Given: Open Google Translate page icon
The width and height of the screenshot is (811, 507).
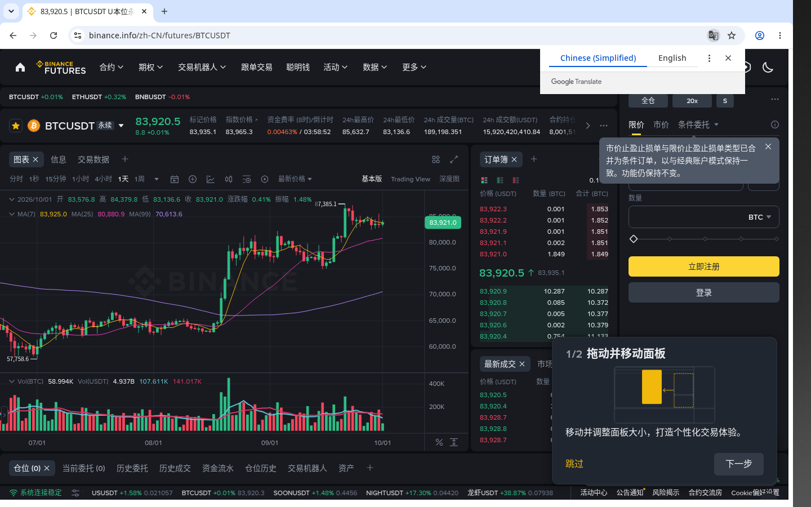Looking at the screenshot, I should pyautogui.click(x=713, y=35).
